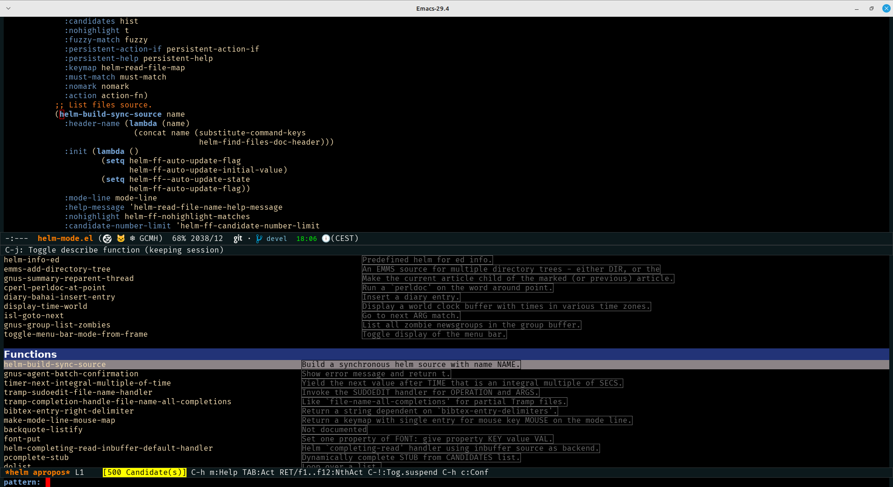Image resolution: width=893 pixels, height=487 pixels.
Task: Place cursor on helm-build-sync-source in code buffer
Action: [111, 114]
